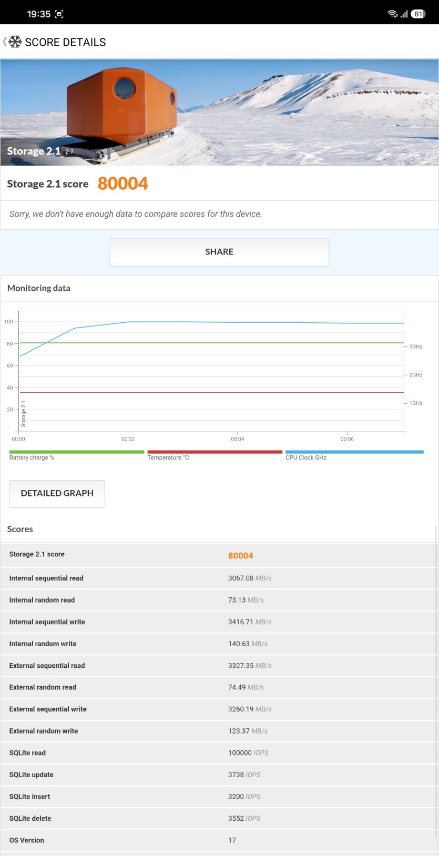439x856 pixels.
Task: Select the SQLite delete row
Action: (x=219, y=818)
